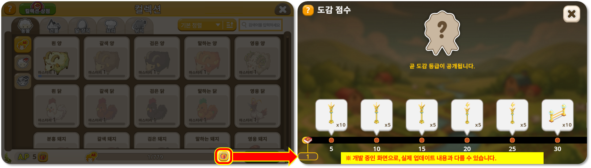The width and height of the screenshot is (591, 168).
Task: Click the 30 point fence reward
Action: [x=557, y=115]
